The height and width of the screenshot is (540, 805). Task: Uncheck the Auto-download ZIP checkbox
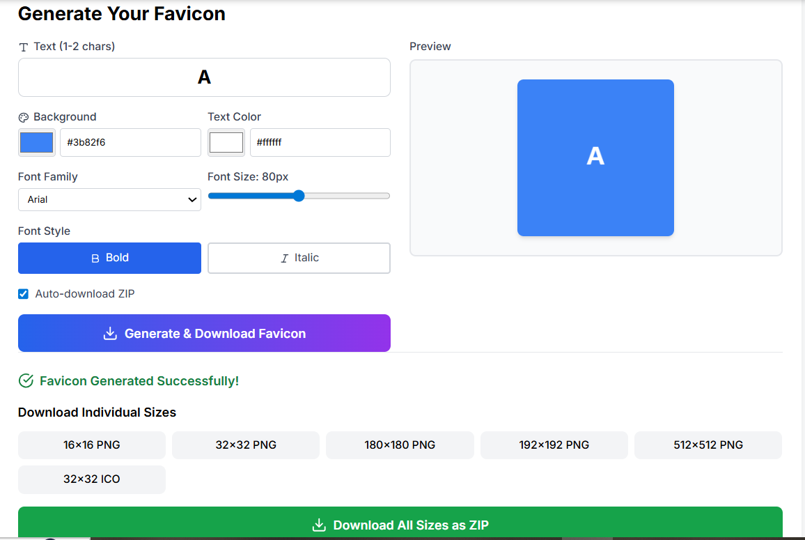click(x=23, y=293)
